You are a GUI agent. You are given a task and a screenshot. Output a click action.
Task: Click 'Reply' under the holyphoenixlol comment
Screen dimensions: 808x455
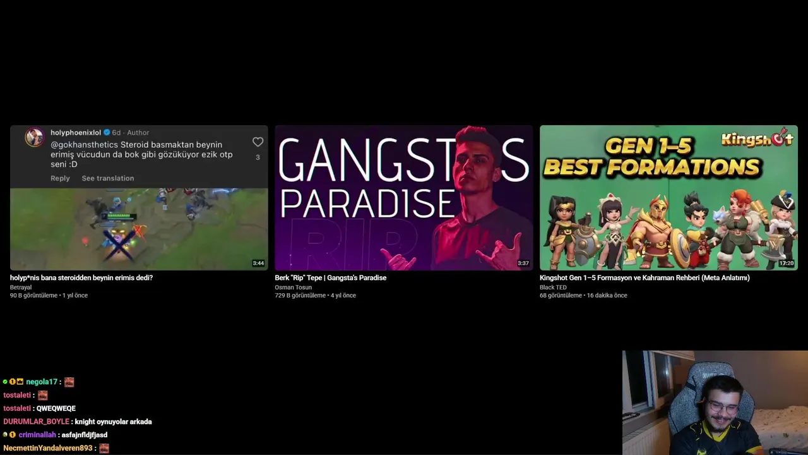[60, 178]
